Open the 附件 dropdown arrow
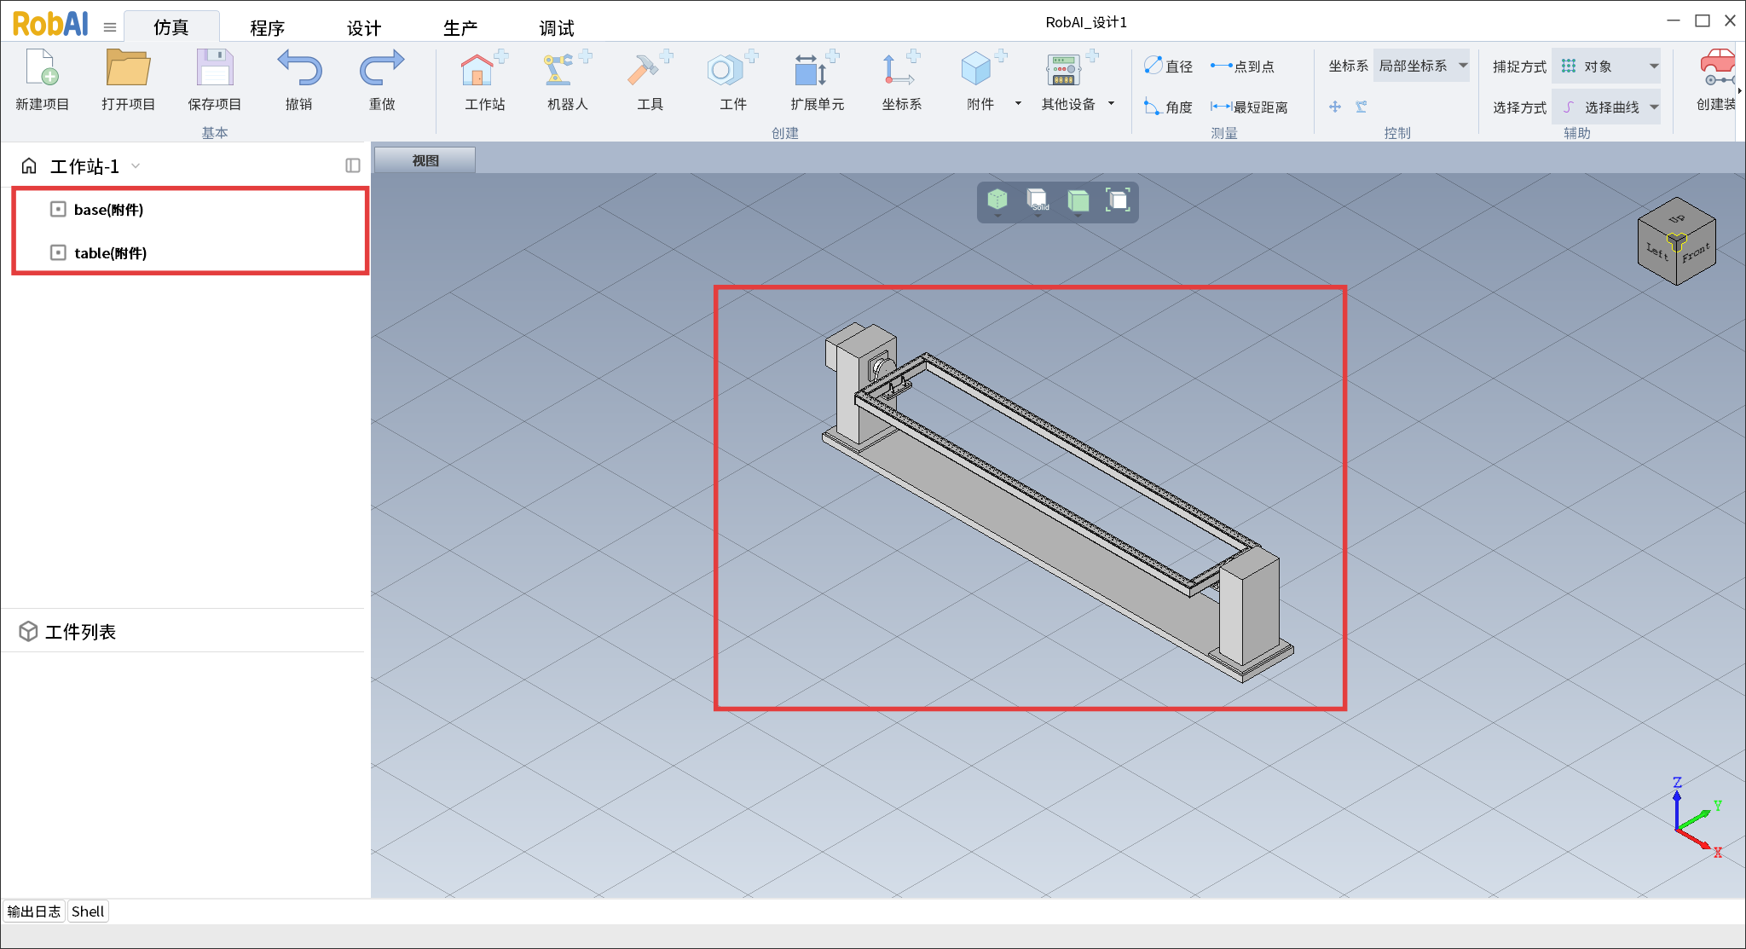Image resolution: width=1746 pixels, height=949 pixels. pyautogui.click(x=1018, y=104)
